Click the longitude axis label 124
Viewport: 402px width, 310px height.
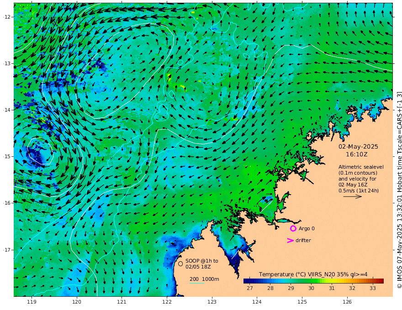257,302
